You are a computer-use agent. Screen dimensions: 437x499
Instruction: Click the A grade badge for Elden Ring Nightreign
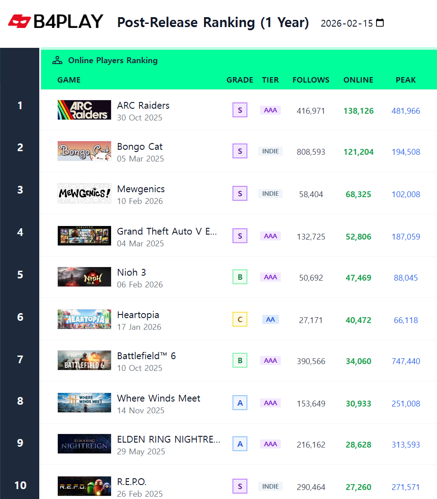pyautogui.click(x=240, y=444)
